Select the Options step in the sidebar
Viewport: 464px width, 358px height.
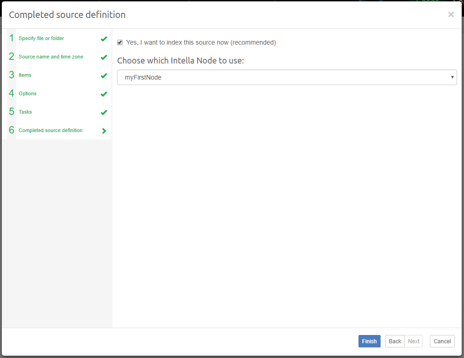pyautogui.click(x=28, y=93)
